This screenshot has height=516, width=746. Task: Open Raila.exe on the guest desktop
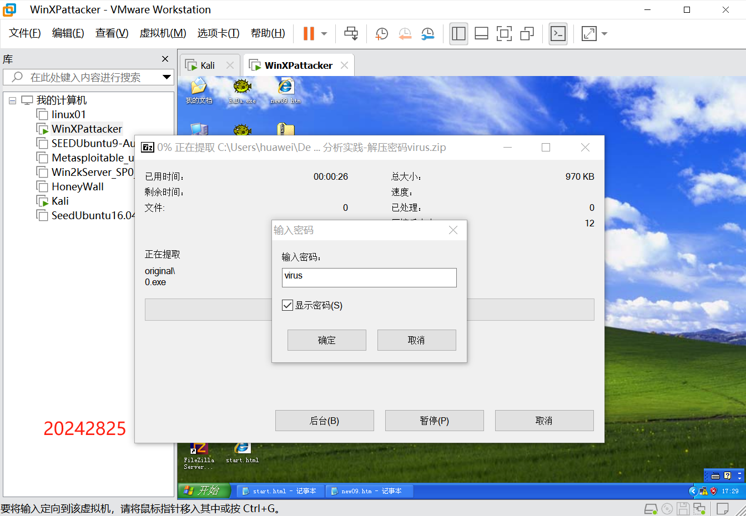point(241,89)
